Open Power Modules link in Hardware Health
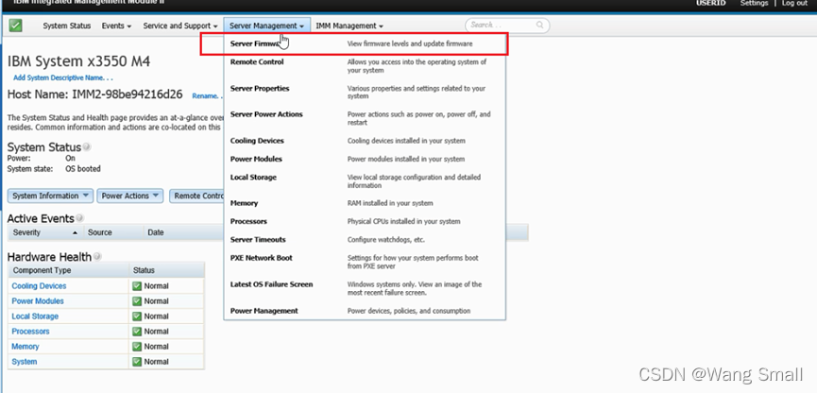The height and width of the screenshot is (393, 817). point(38,300)
